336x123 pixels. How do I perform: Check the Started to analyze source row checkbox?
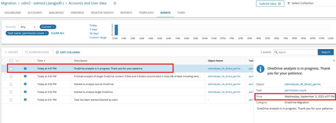click(x=11, y=84)
